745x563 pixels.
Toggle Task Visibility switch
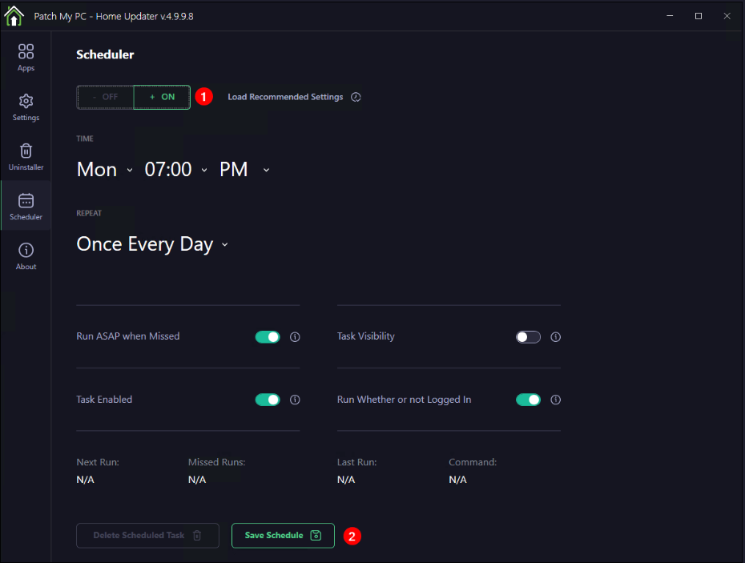pyautogui.click(x=529, y=337)
